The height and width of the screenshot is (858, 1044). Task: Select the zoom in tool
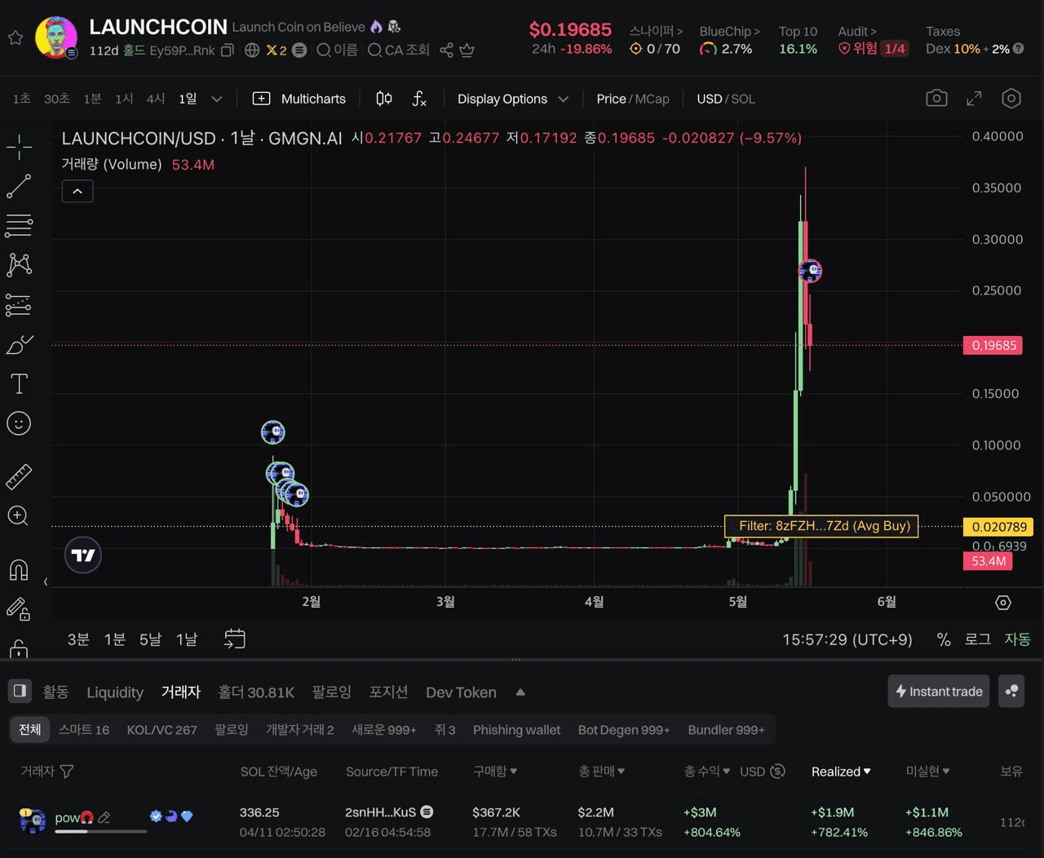pyautogui.click(x=19, y=516)
